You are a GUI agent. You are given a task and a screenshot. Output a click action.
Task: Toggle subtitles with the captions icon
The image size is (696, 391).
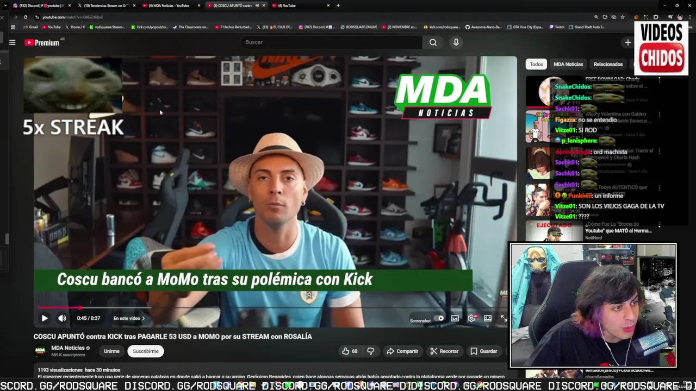455,319
